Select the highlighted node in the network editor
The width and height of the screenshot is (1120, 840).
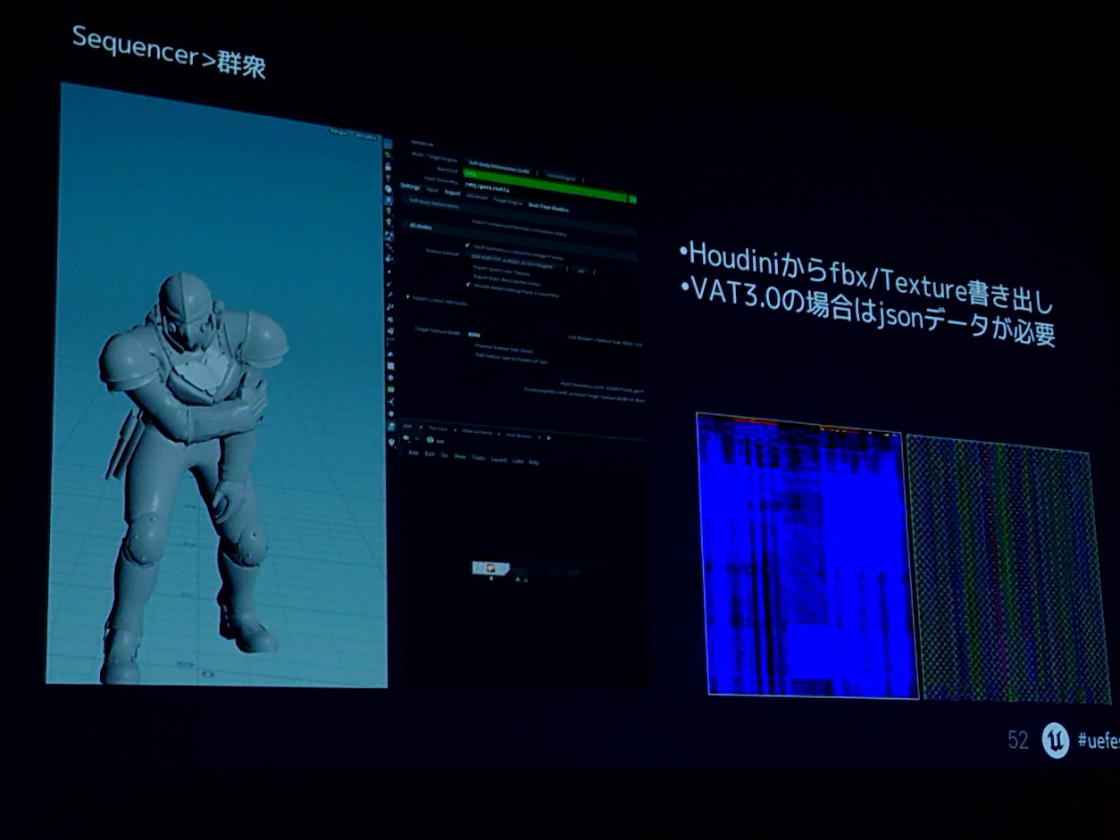[489, 568]
